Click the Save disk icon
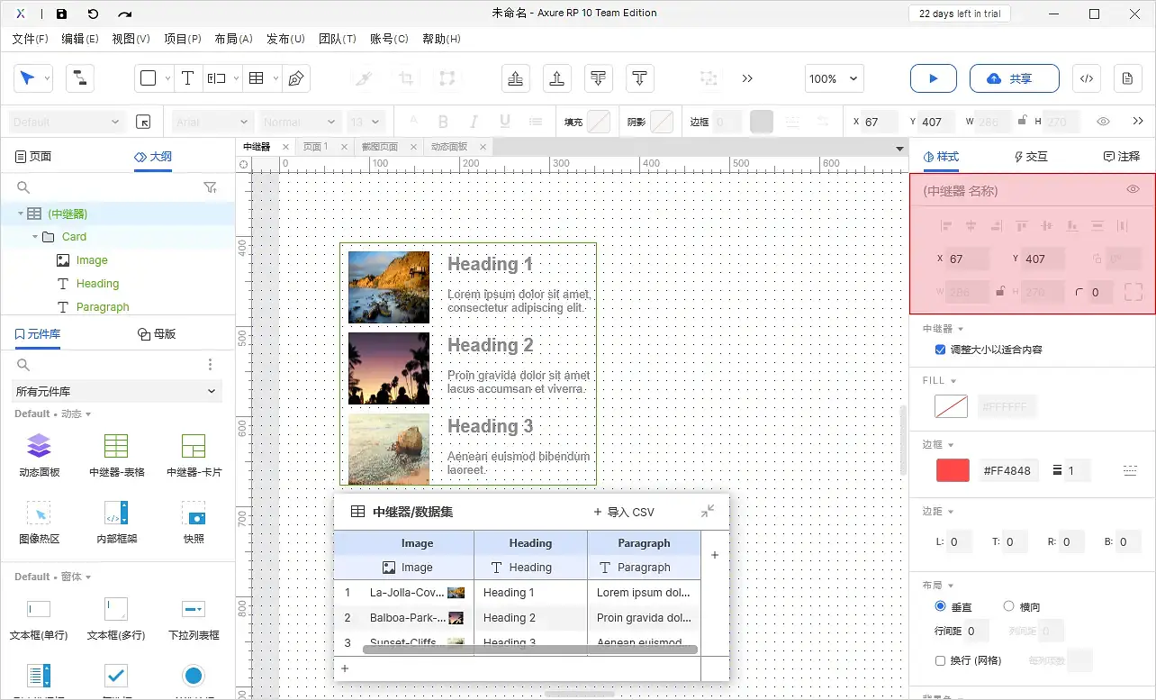Image resolution: width=1156 pixels, height=700 pixels. [61, 14]
